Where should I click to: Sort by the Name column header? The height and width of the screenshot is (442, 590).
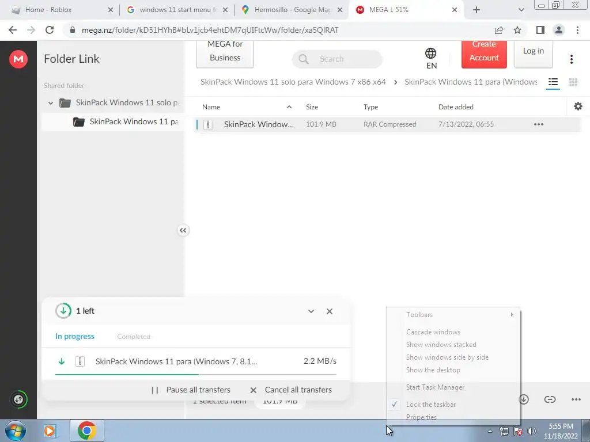(211, 106)
